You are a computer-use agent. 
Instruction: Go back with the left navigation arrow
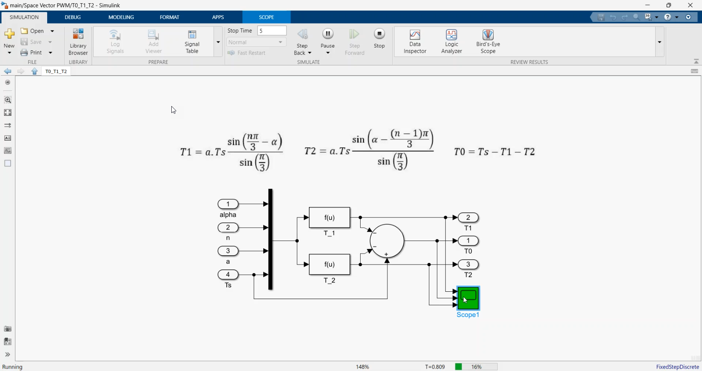(x=8, y=71)
